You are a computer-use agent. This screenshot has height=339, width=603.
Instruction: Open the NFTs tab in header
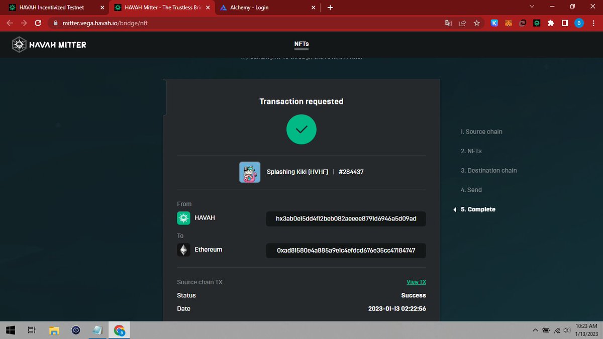pyautogui.click(x=301, y=44)
